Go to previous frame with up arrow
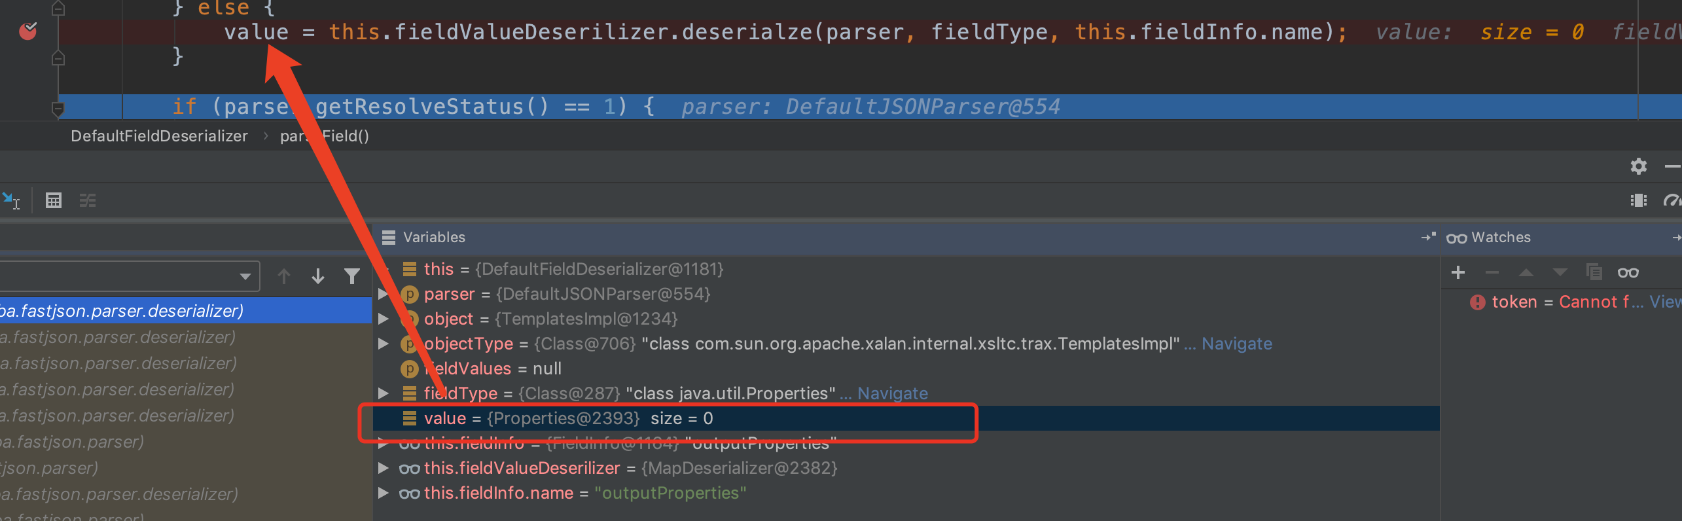Image resolution: width=1682 pixels, height=521 pixels. [x=284, y=276]
